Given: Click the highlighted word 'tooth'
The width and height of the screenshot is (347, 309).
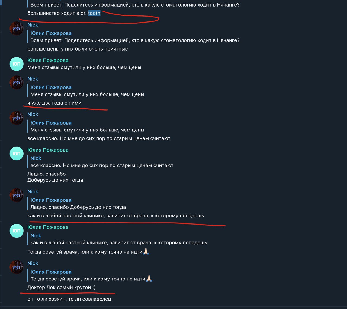Looking at the screenshot, I should click(x=94, y=13).
